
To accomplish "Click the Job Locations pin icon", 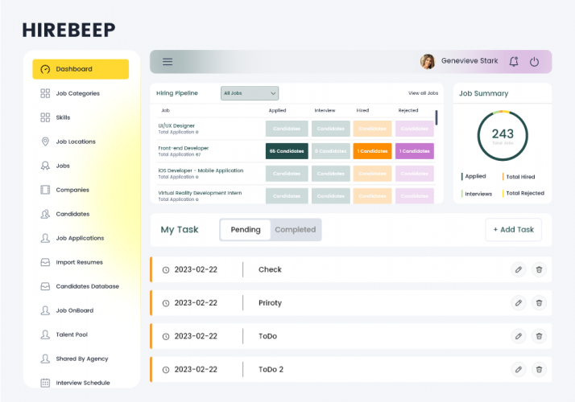I will [x=45, y=142].
